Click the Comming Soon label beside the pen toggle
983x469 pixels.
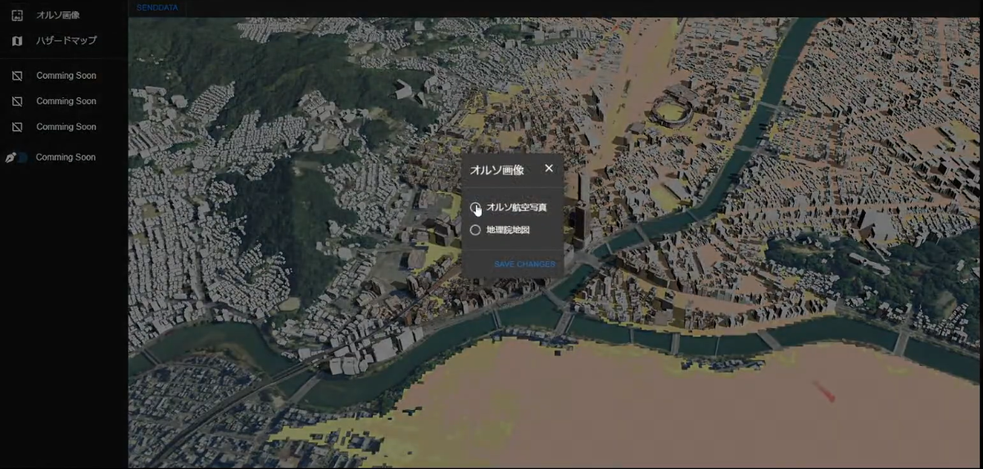pyautogui.click(x=66, y=157)
